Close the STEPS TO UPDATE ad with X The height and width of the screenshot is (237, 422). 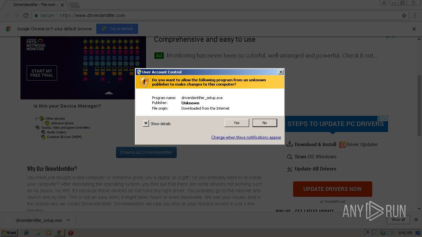pyautogui.click(x=385, y=118)
